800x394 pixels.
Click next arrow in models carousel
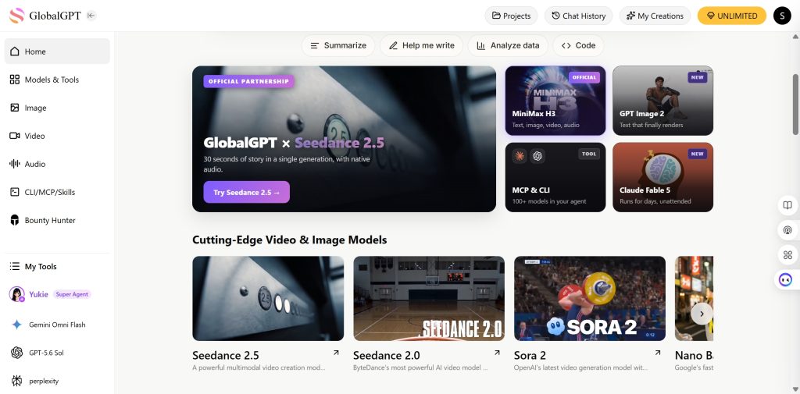pyautogui.click(x=702, y=314)
